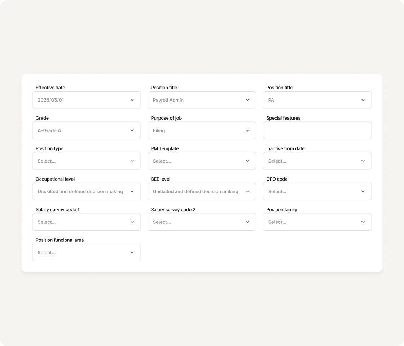This screenshot has height=346, width=404.
Task: Open the Salary survey code 1 dropdown
Action: click(x=86, y=222)
